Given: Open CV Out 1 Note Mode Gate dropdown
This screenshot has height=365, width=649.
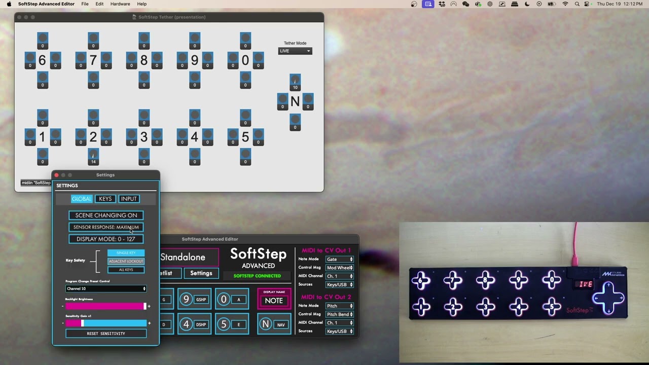Looking at the screenshot, I should pos(339,259).
